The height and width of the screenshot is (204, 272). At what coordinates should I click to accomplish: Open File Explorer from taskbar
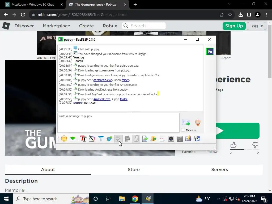click(122, 199)
